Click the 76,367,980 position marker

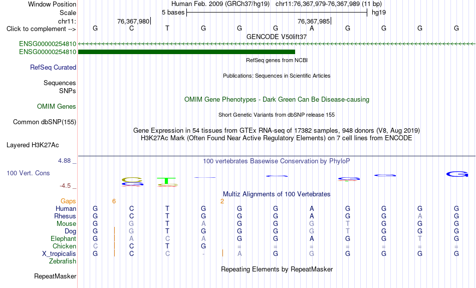(x=133, y=22)
